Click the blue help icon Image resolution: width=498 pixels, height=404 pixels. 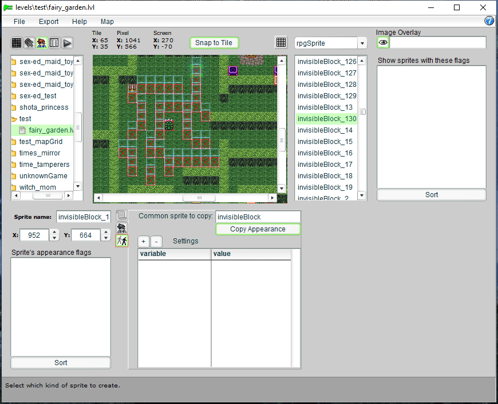489,21
